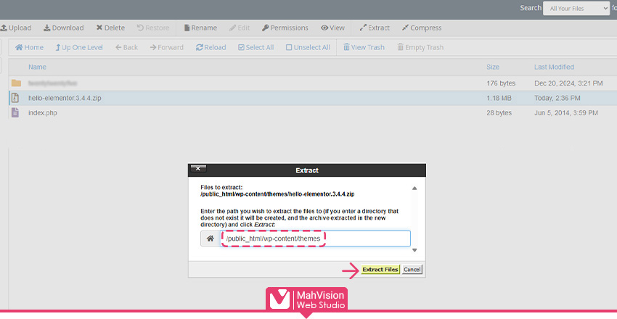Select the hello-elementor.3.4.4.zip file
This screenshot has width=617, height=319.
(65, 98)
